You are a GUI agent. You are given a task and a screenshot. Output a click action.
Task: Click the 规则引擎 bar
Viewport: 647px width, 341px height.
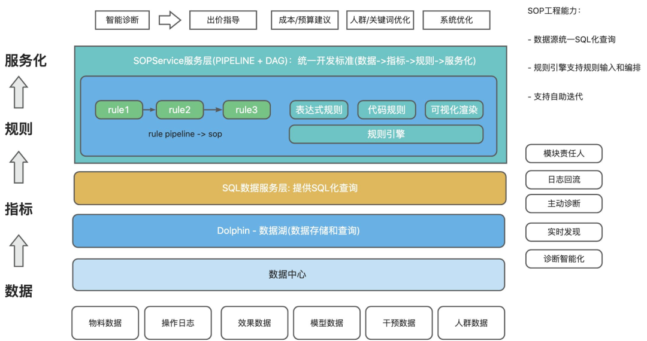[386, 134]
